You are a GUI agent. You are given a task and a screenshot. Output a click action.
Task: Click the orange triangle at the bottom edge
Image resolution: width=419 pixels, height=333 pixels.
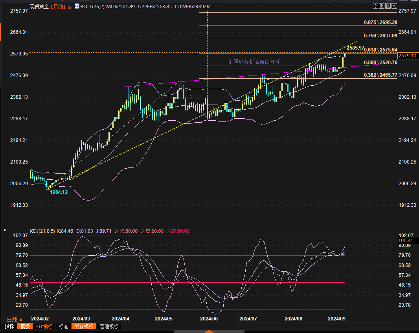[x=209, y=331]
